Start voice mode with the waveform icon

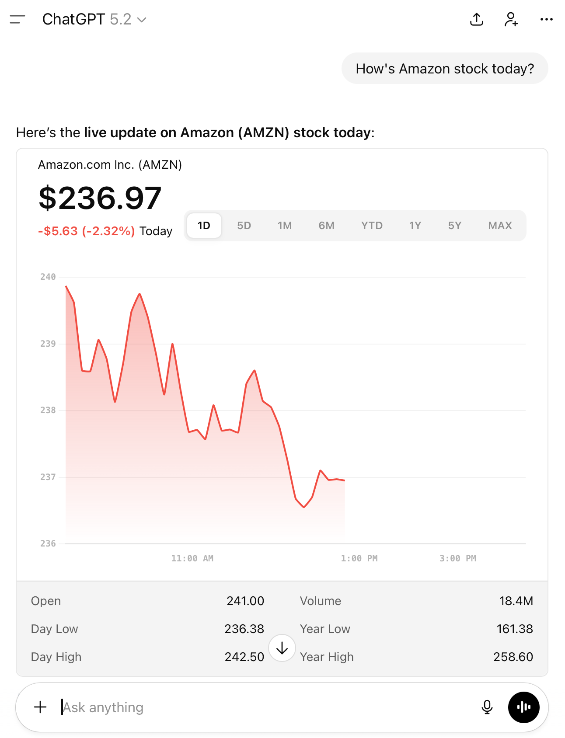coord(523,707)
